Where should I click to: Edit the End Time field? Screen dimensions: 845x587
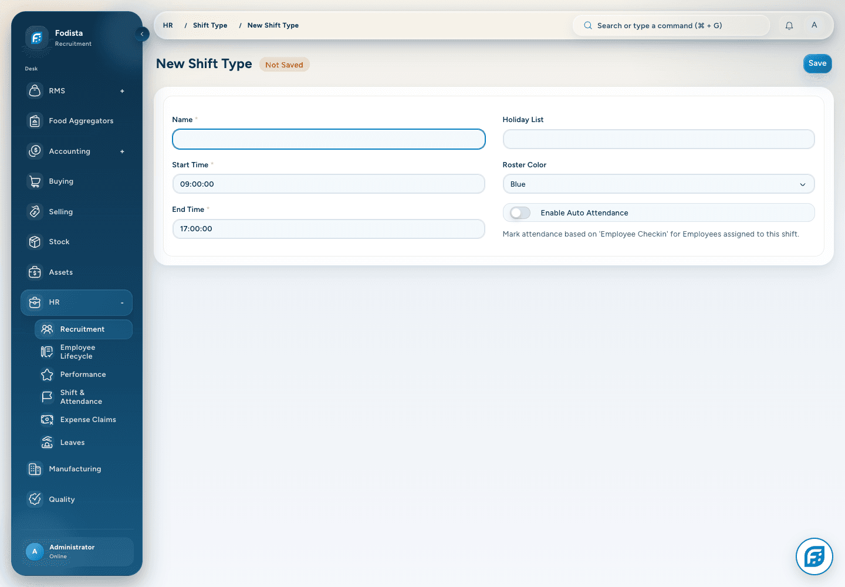[329, 229]
